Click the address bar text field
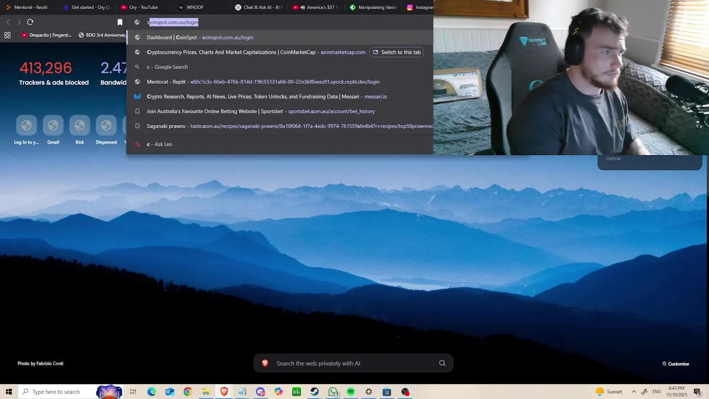 tap(280, 22)
